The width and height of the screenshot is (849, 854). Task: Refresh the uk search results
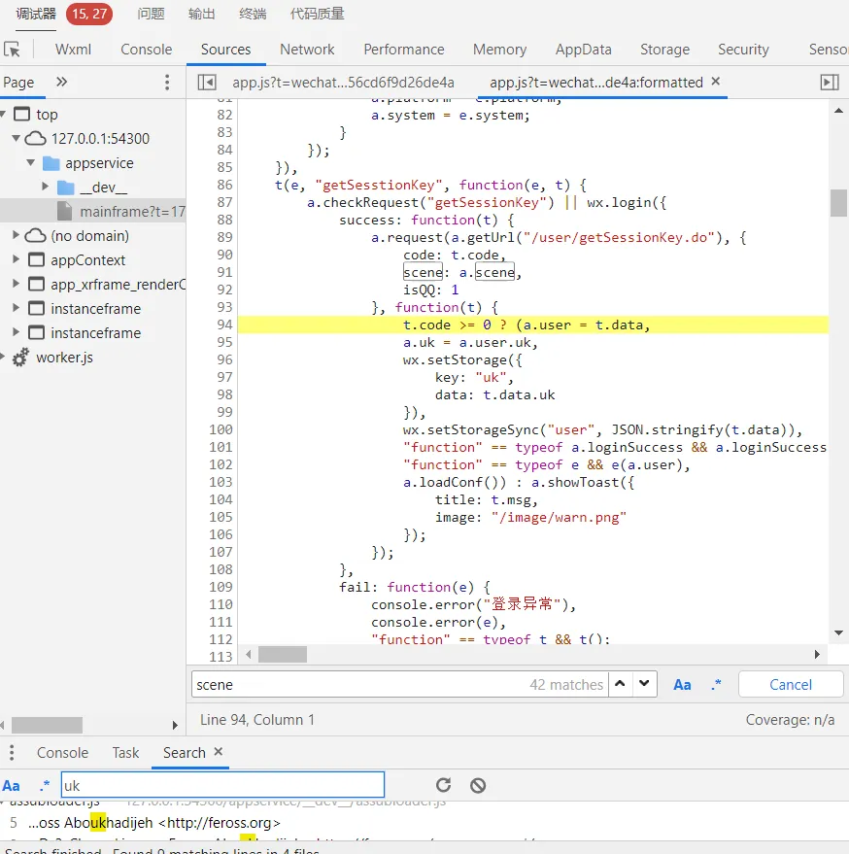443,785
